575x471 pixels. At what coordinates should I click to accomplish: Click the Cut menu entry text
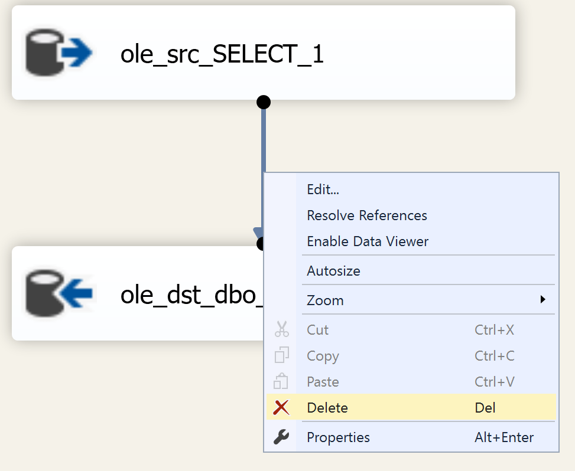pyautogui.click(x=318, y=329)
